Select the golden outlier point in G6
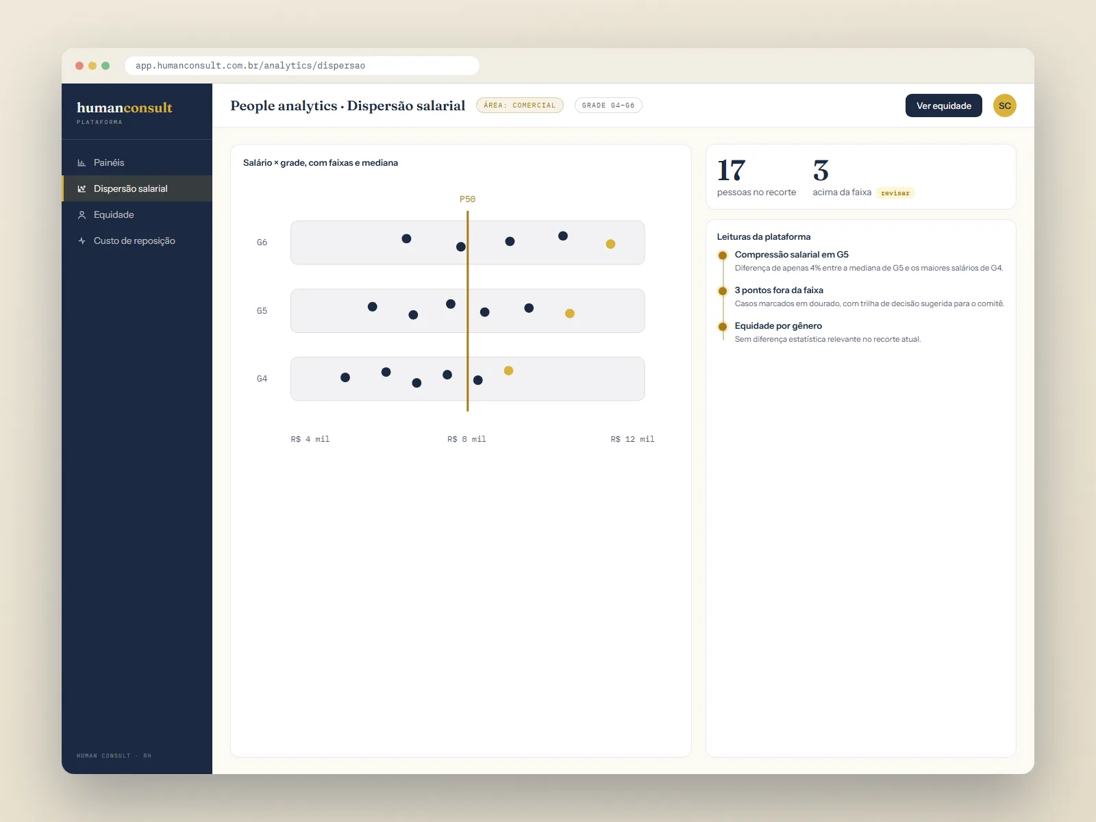 pos(610,244)
